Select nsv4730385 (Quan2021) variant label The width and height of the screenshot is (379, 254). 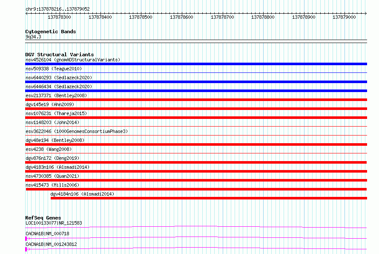point(52,176)
